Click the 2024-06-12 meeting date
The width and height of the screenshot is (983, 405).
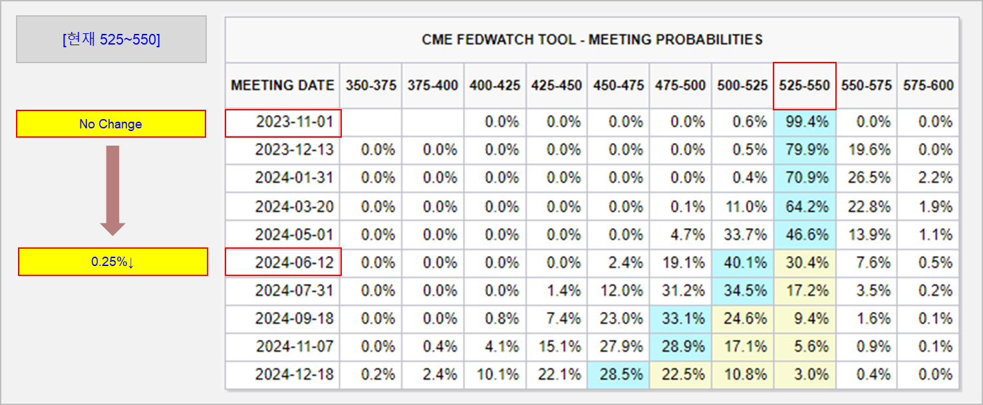(283, 262)
